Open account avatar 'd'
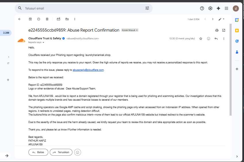Image resolution: width=244 pixels, height=162 pixels. (236, 8)
